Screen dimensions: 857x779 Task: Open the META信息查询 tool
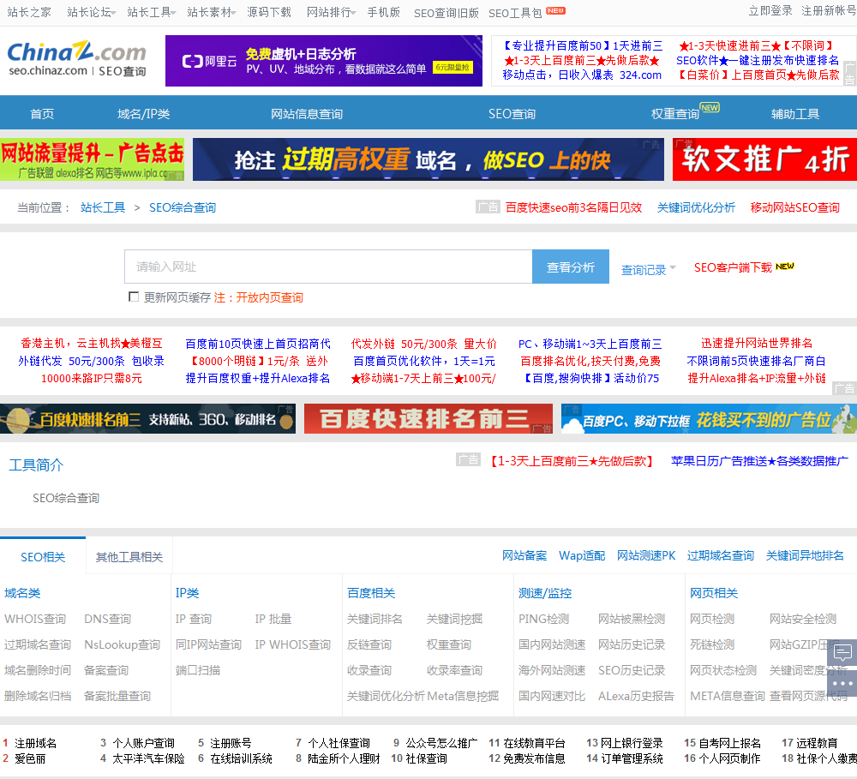pos(728,696)
